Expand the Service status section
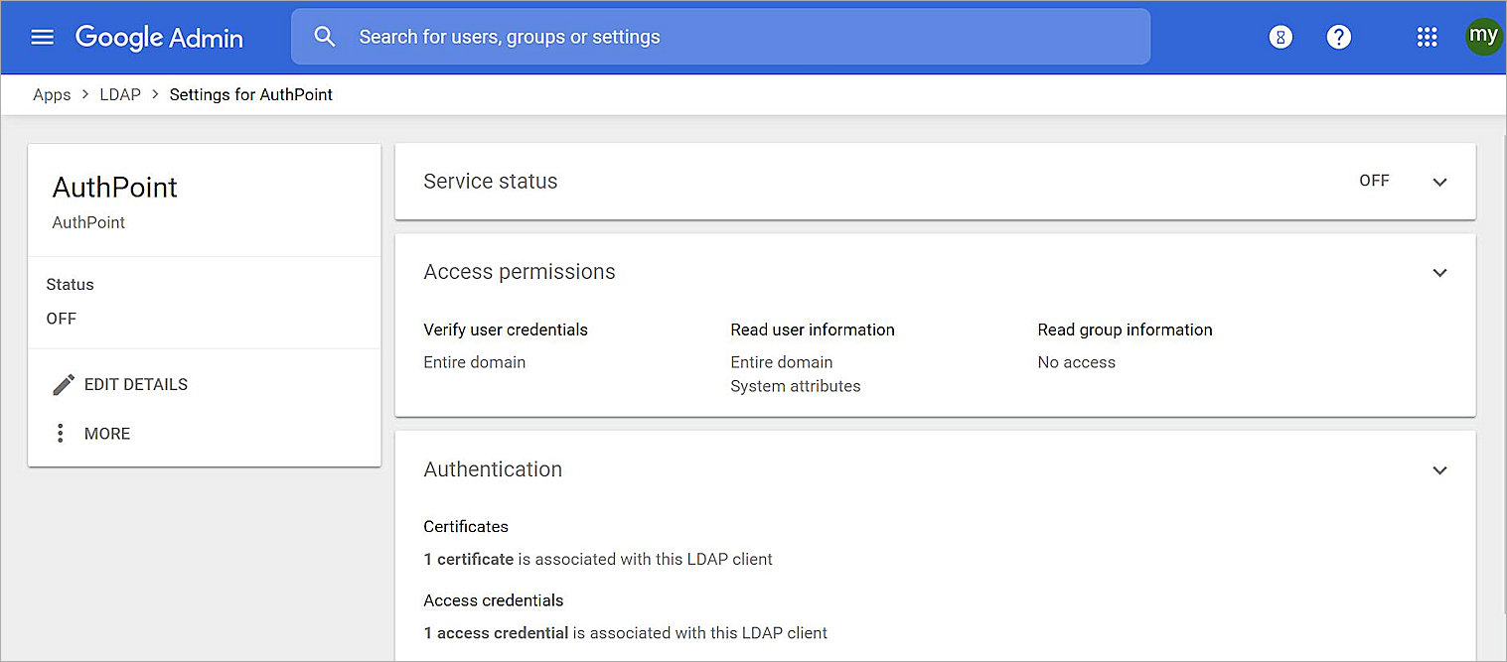 pyautogui.click(x=1439, y=182)
